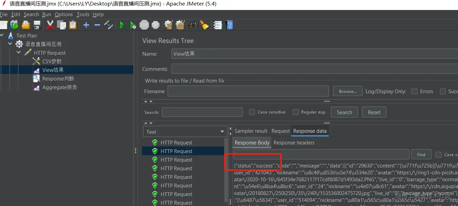Open Help with the question mark icon
458x206 pixels.
[229, 25]
